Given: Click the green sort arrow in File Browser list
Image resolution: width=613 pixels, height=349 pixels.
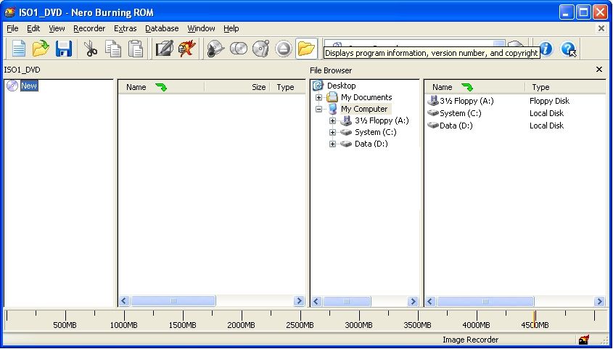Looking at the screenshot, I should [x=467, y=87].
